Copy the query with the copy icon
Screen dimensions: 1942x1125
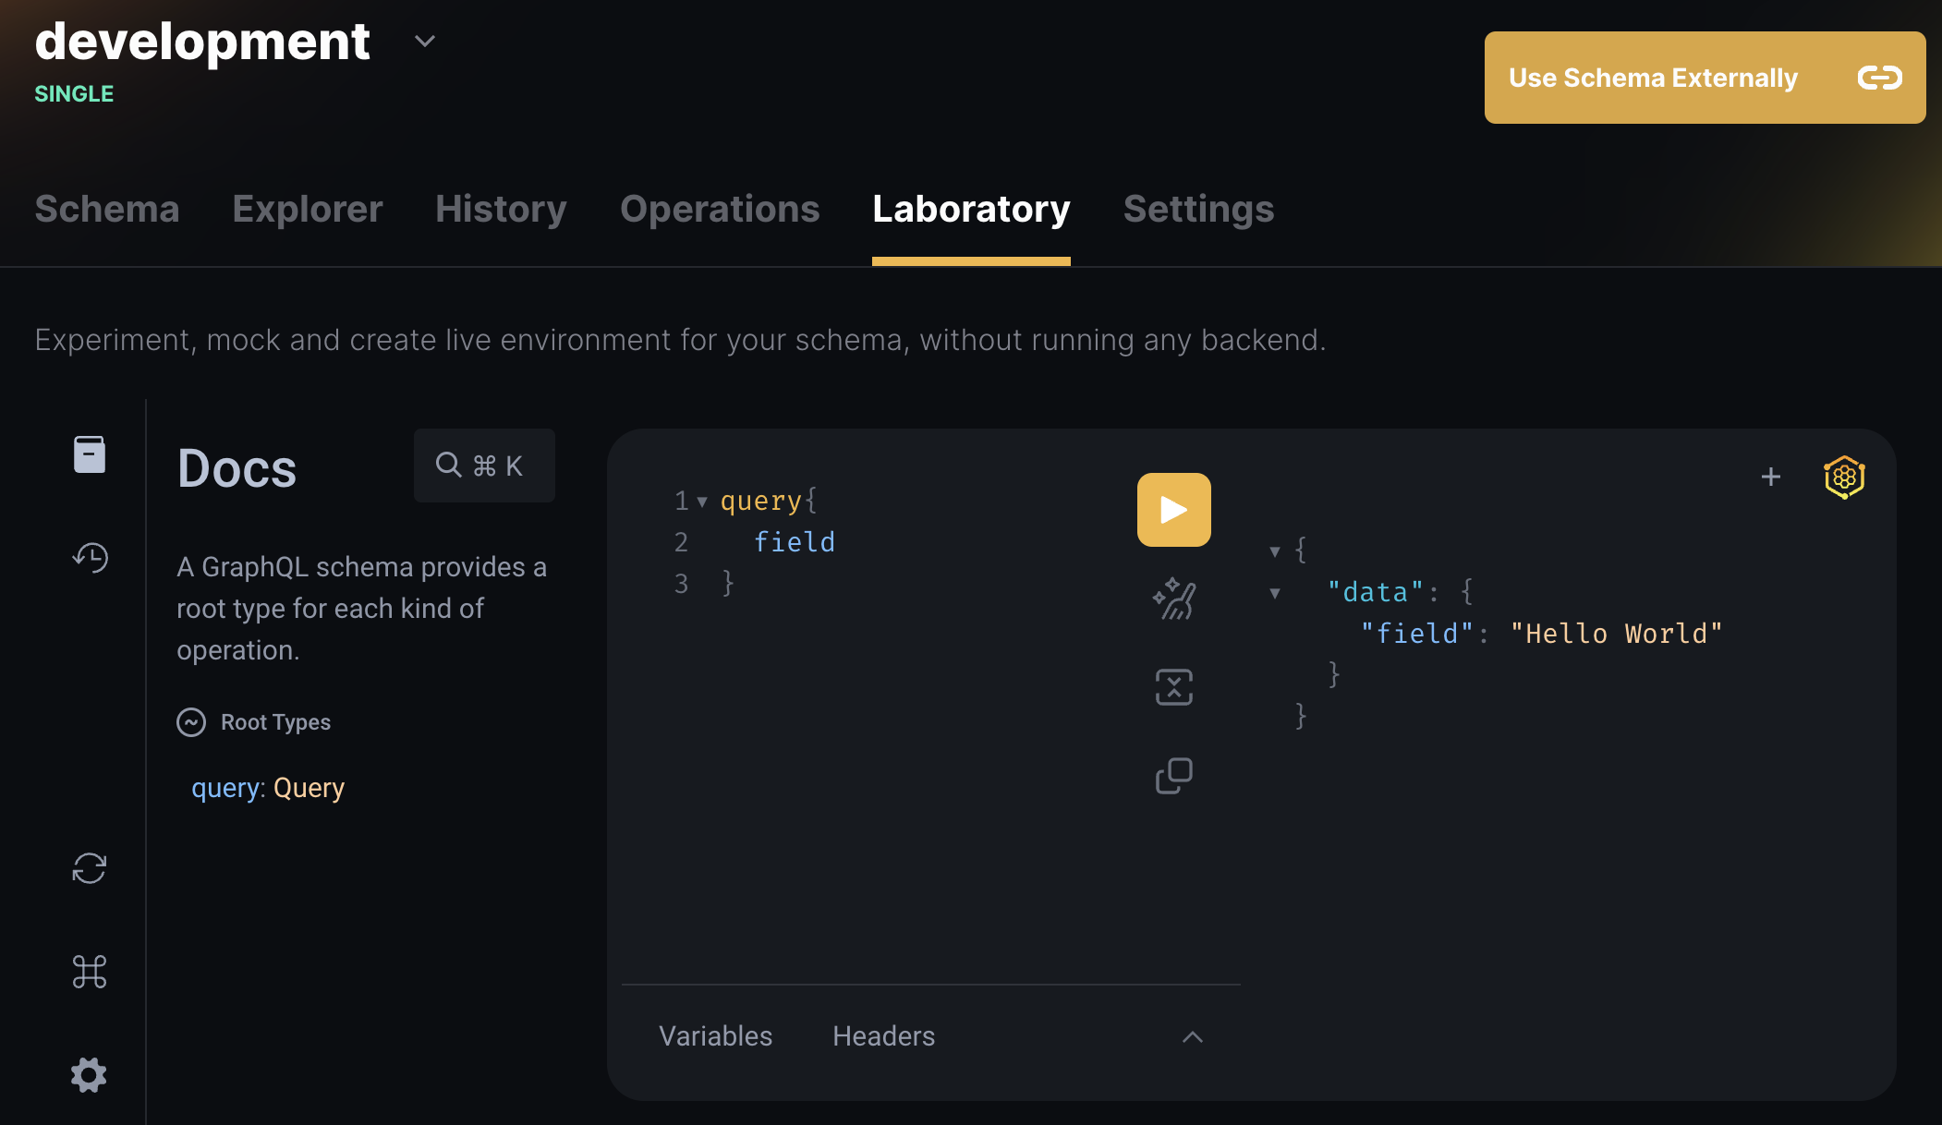pyautogui.click(x=1173, y=776)
